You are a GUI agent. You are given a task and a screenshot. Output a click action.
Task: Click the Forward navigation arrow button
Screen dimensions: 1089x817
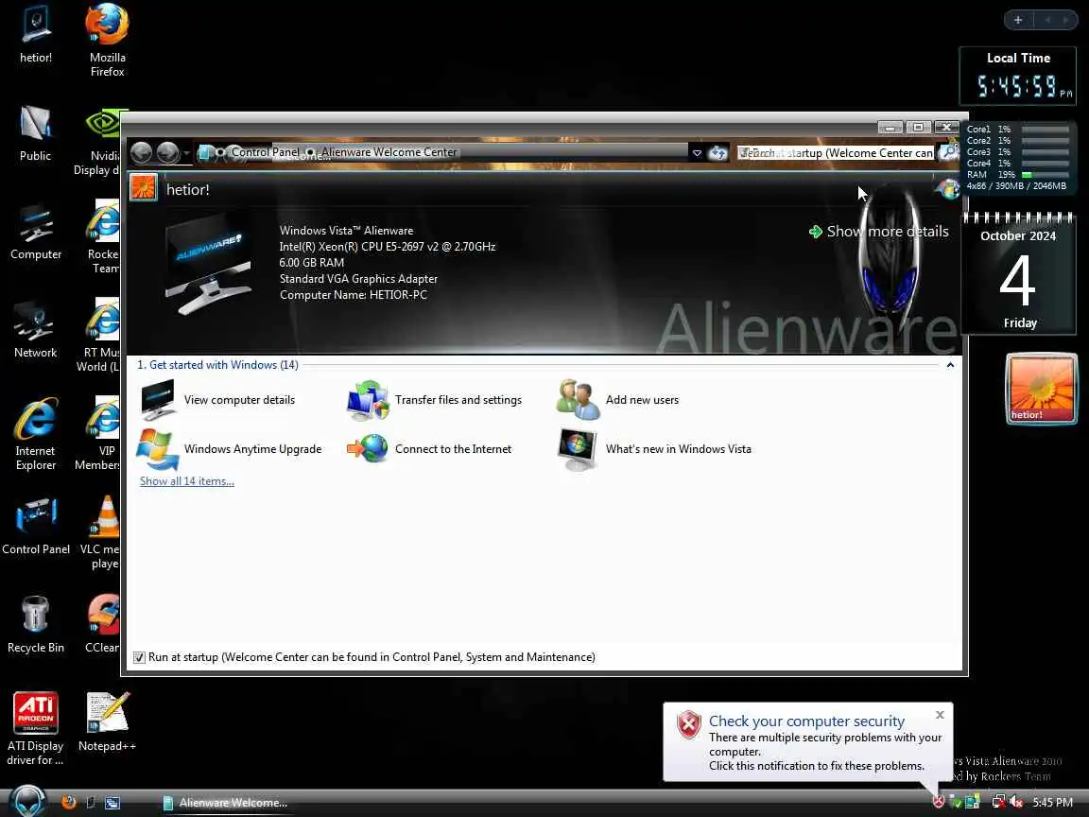pyautogui.click(x=167, y=152)
